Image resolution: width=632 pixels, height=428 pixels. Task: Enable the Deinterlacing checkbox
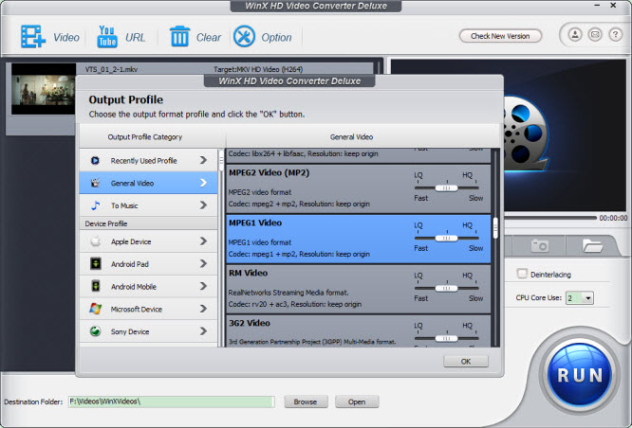[x=522, y=275]
